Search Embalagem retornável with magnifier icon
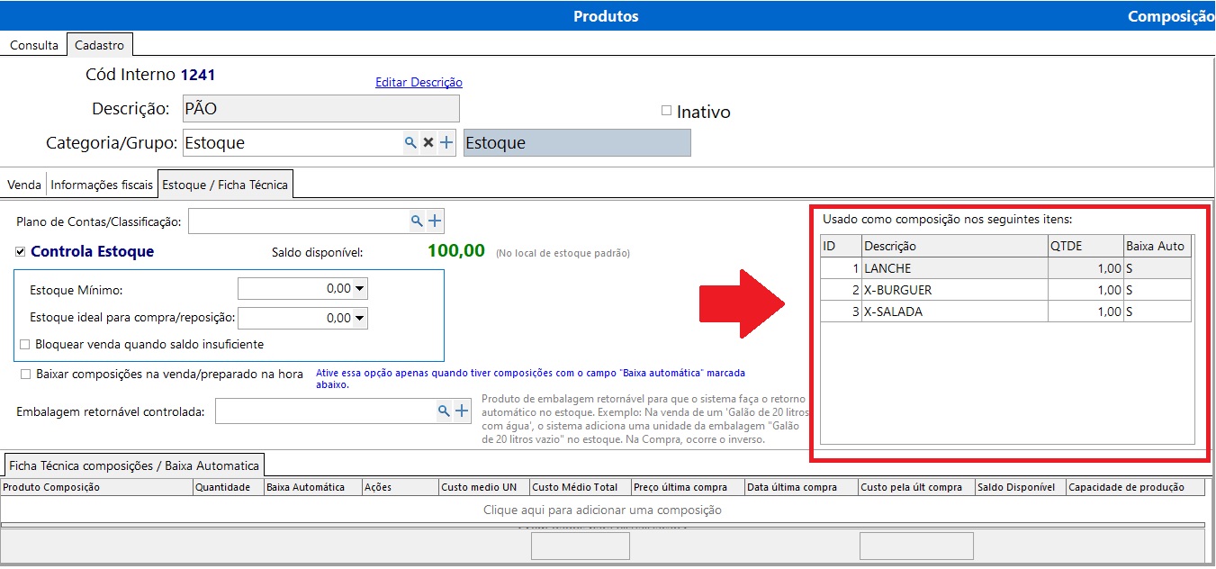 coord(444,411)
